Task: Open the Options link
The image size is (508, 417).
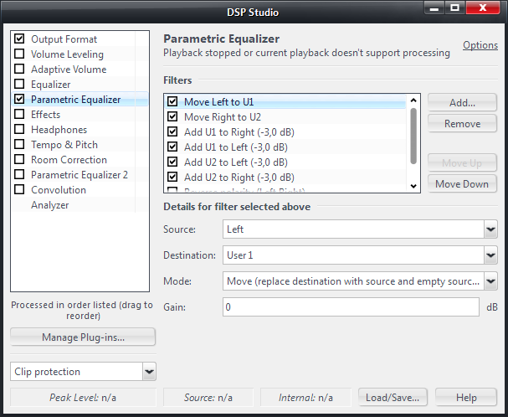Action: 480,45
